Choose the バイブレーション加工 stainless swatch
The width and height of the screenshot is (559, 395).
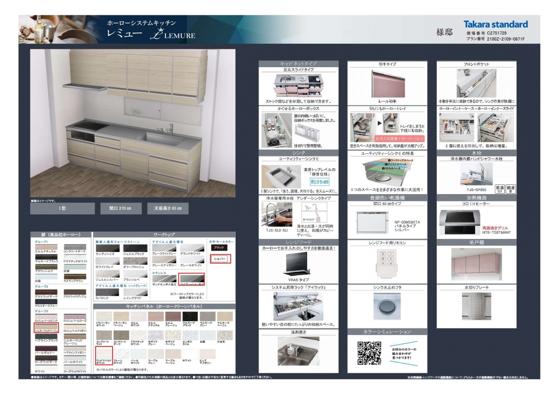[192, 279]
